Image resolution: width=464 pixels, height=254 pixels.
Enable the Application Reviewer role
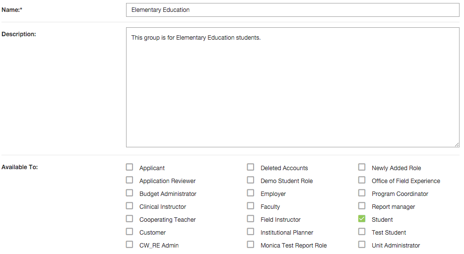click(x=130, y=180)
